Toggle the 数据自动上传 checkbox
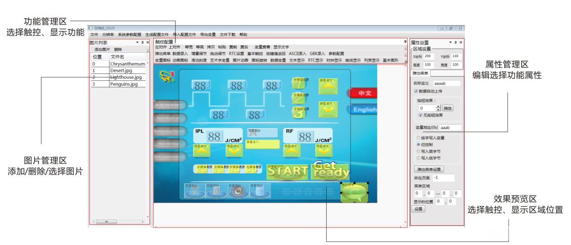Image resolution: width=571 pixels, height=245 pixels. click(416, 91)
